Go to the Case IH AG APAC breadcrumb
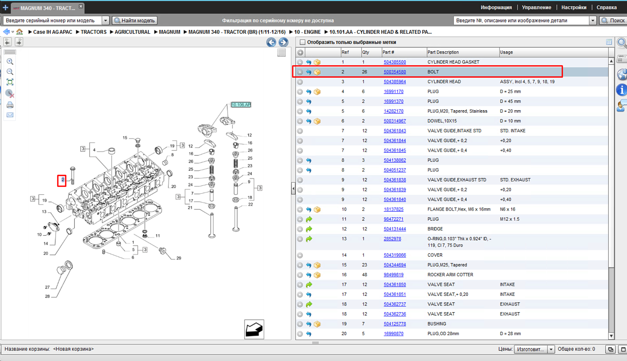627x361 pixels. (53, 32)
